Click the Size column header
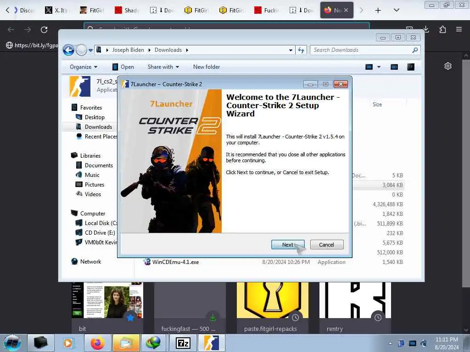Image resolution: width=470 pixels, height=352 pixels. 377,104
